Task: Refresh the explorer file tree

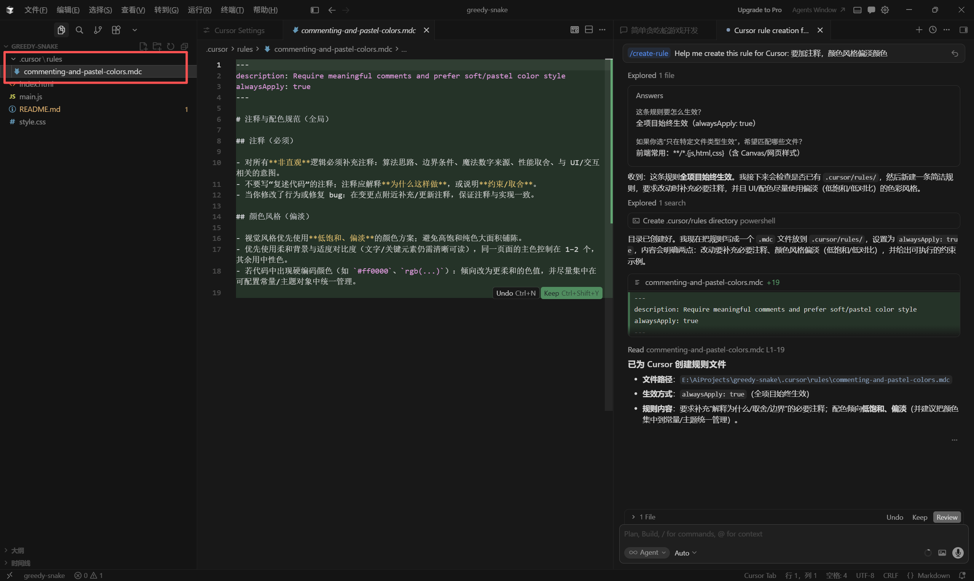Action: (171, 46)
